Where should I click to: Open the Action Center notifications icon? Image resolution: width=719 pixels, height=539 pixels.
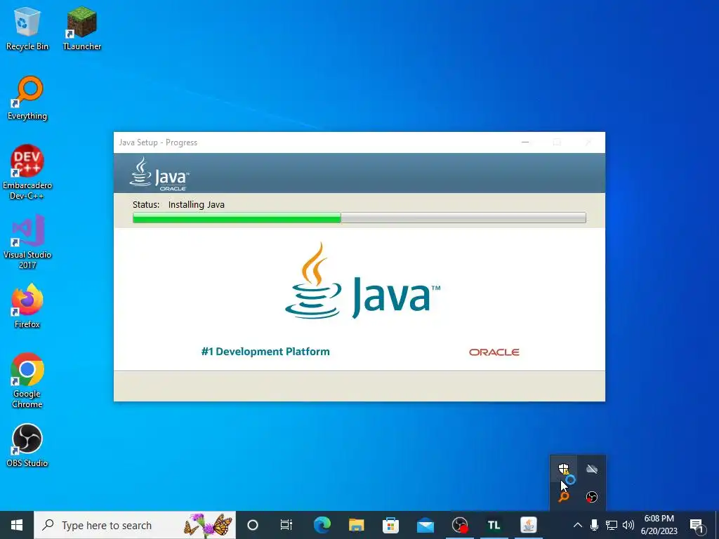click(697, 525)
